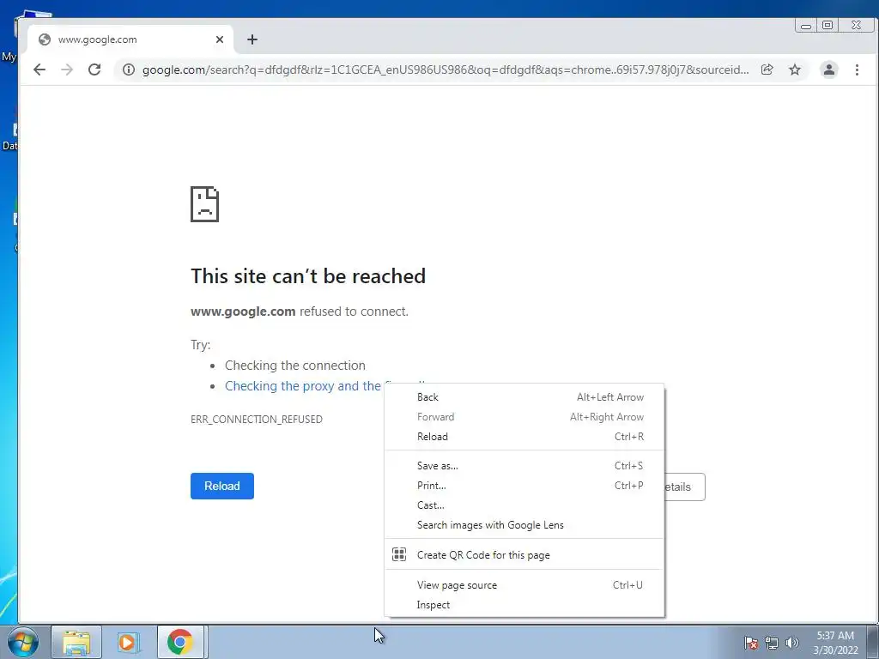Select Save as... in context menu
Viewport: 879px width, 659px height.
[x=524, y=466]
